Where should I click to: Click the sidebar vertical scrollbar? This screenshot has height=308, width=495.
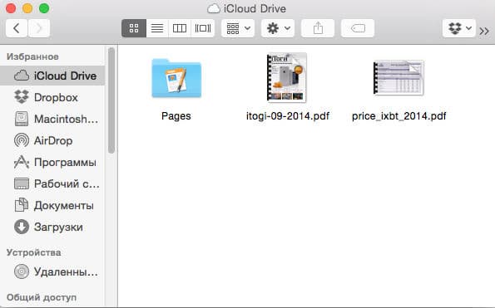pyautogui.click(x=111, y=100)
